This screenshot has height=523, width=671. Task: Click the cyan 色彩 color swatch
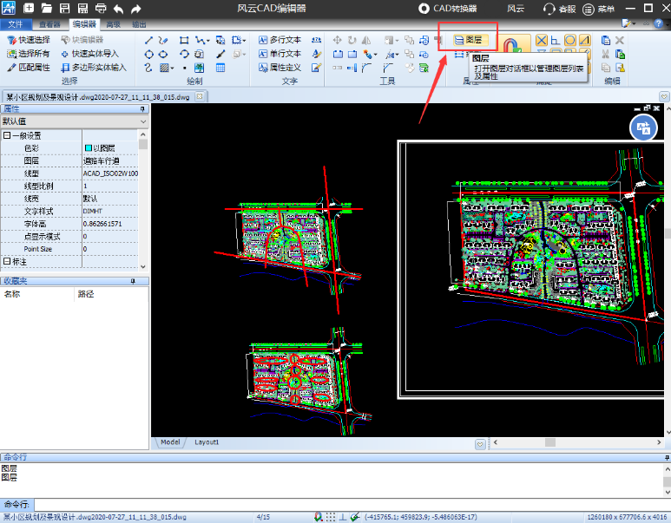point(88,148)
